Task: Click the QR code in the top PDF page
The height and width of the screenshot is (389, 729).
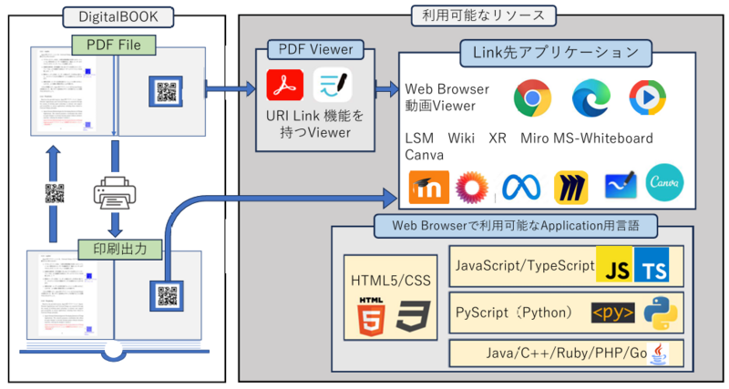Action: (166, 91)
